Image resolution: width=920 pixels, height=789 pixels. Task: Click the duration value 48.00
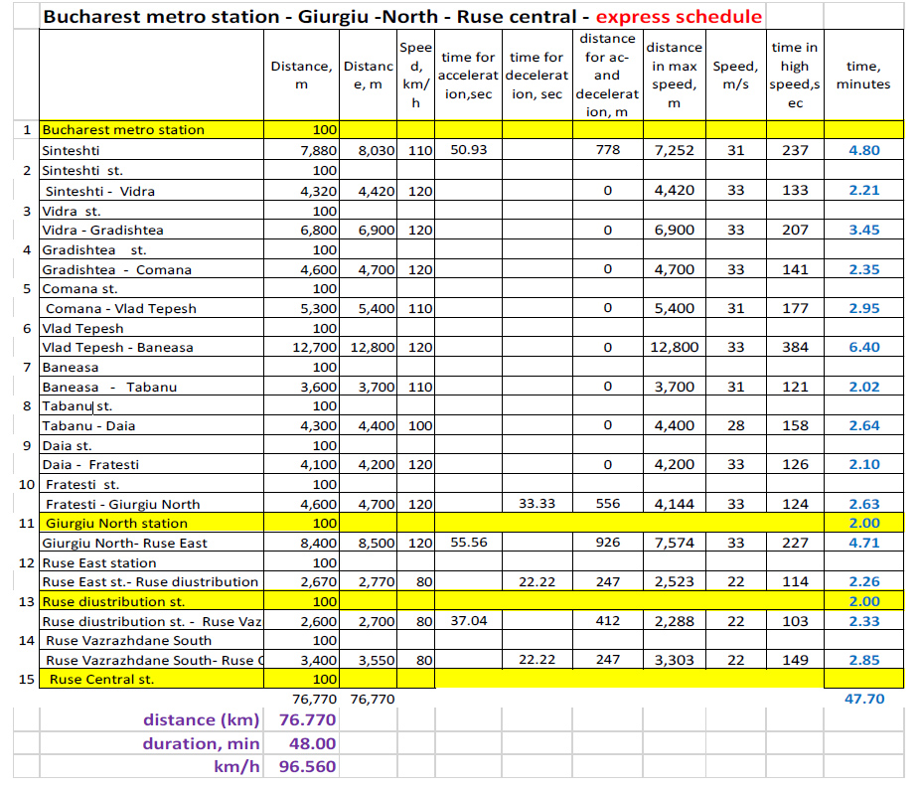(314, 743)
